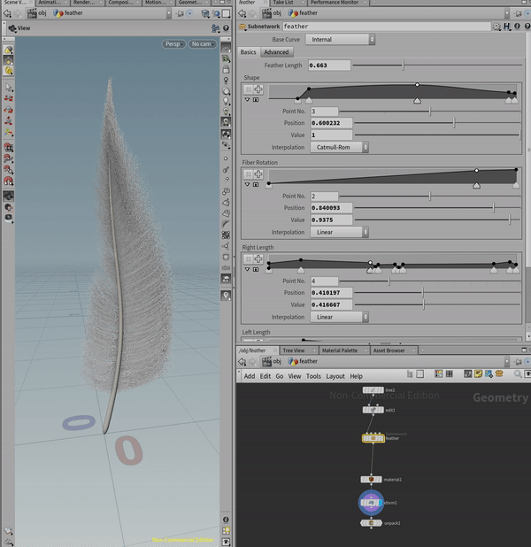
Task: Open the Persp viewport dropdown
Action: pyautogui.click(x=173, y=44)
